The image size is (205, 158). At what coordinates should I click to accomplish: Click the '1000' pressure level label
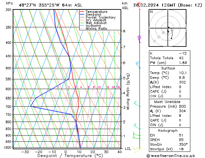point(8,148)
